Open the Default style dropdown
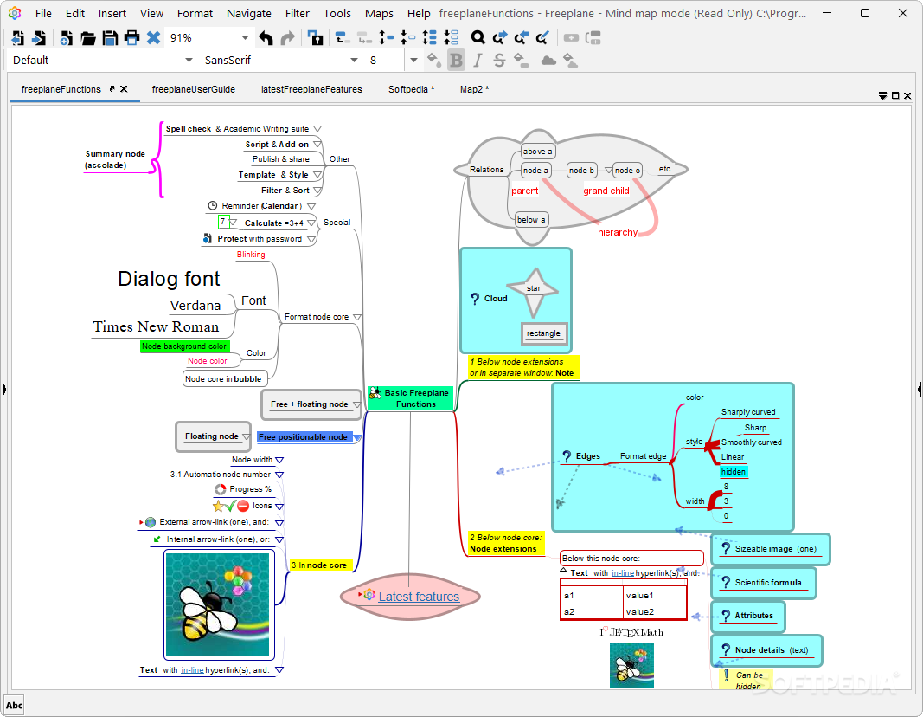 (x=189, y=60)
